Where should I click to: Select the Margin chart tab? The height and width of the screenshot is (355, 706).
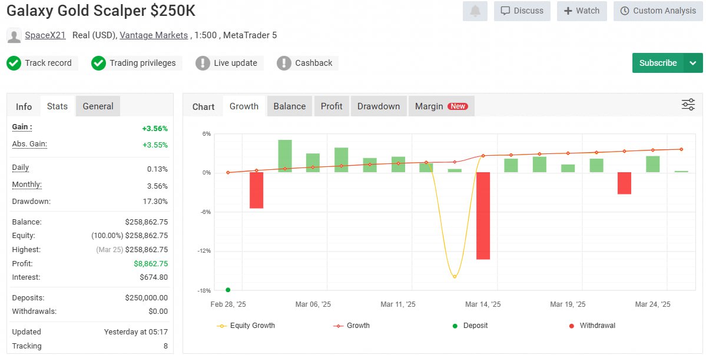click(441, 106)
